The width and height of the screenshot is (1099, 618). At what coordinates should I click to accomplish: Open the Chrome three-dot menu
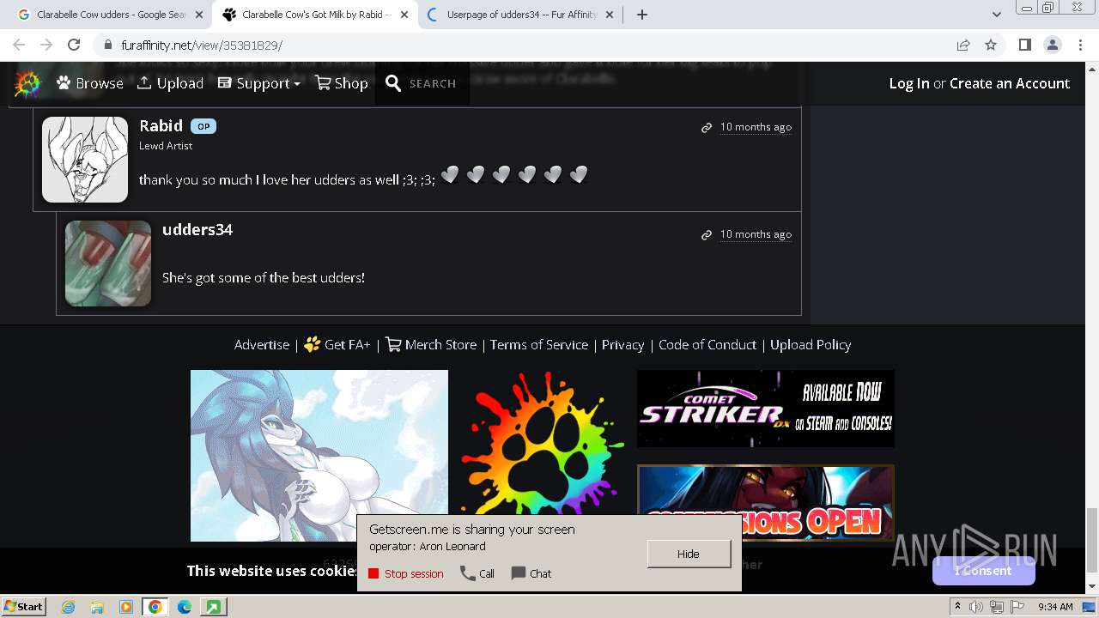1079,45
